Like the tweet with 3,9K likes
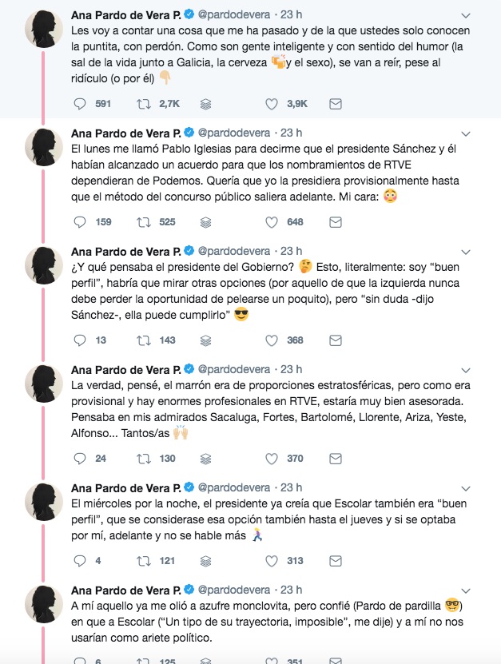This screenshot has height=664, width=501. [271, 104]
